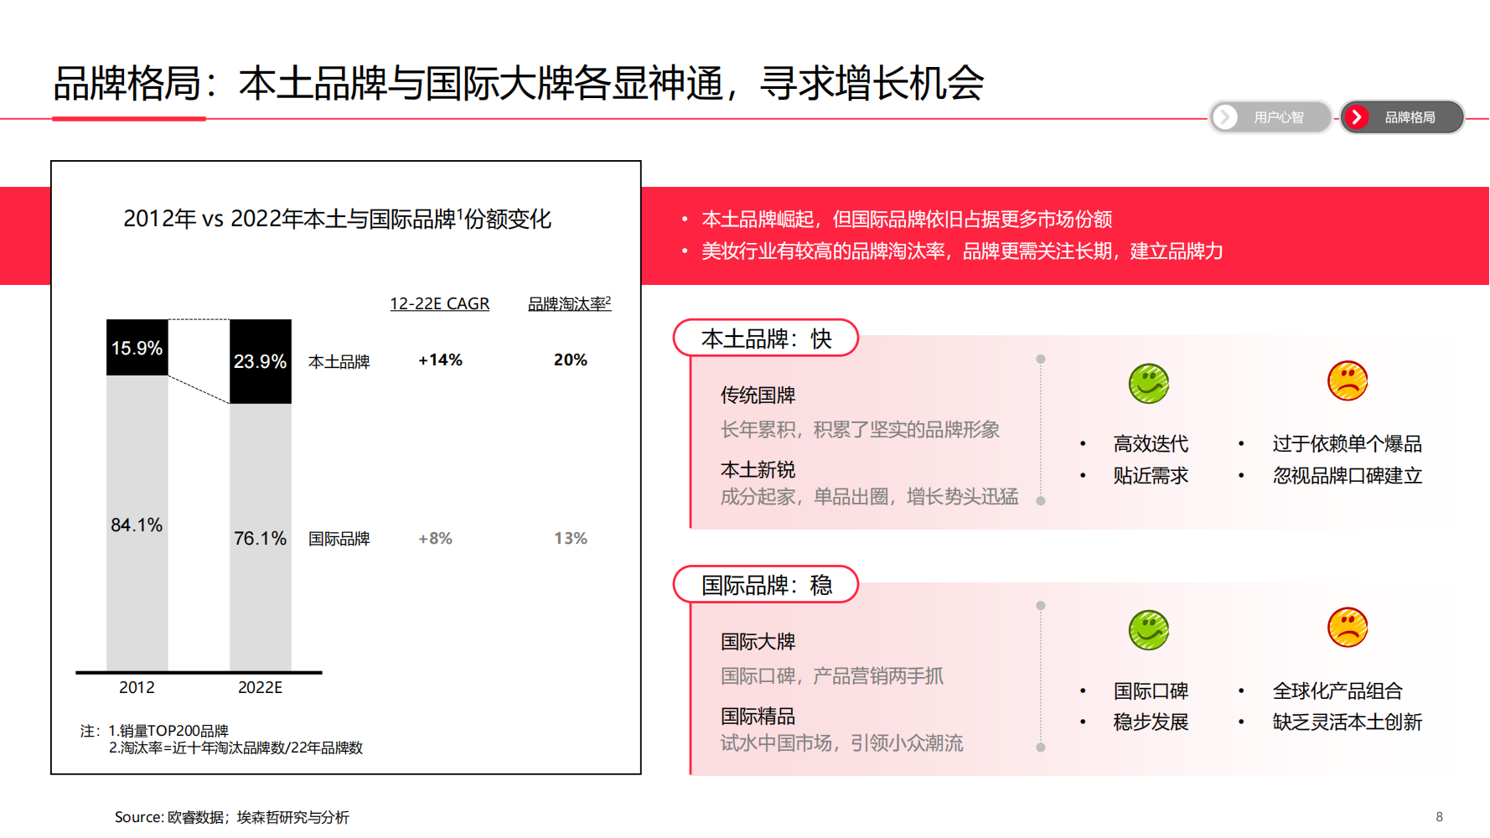Select the slide title 品牌格局 heading text
Image resolution: width=1490 pixels, height=838 pixels.
(518, 84)
